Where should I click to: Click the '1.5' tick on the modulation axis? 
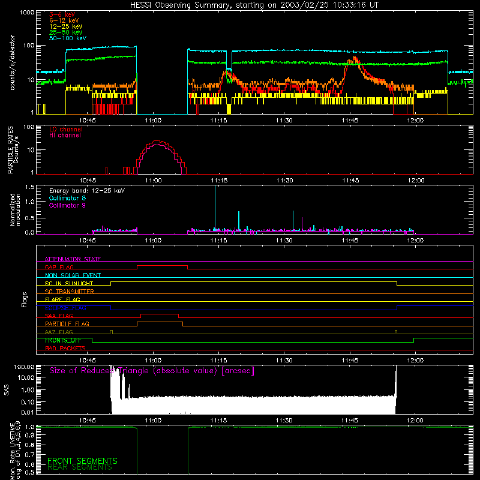(29, 187)
